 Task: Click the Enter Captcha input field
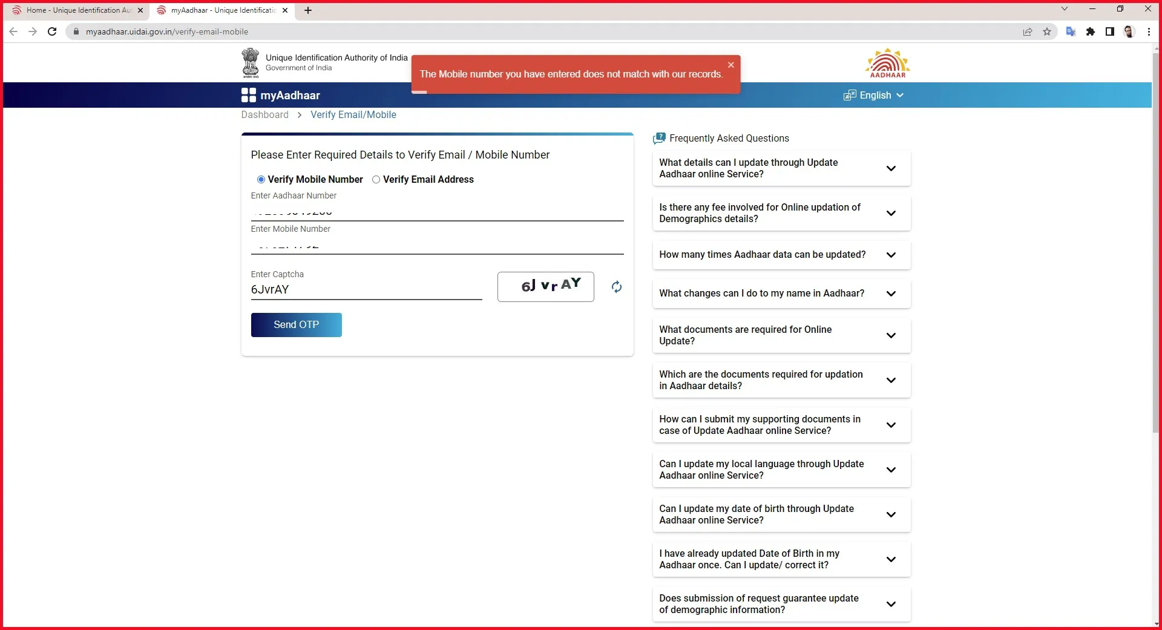(366, 290)
